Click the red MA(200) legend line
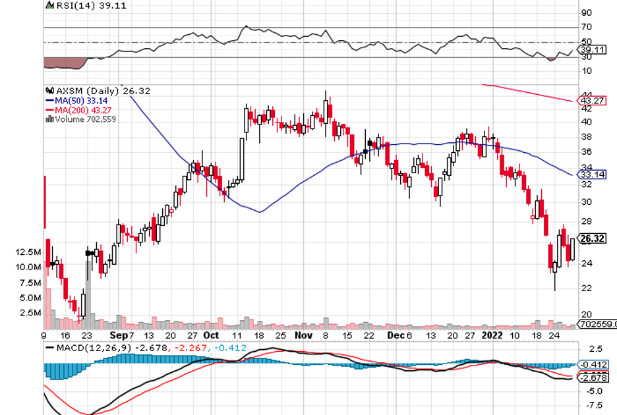 tap(49, 110)
